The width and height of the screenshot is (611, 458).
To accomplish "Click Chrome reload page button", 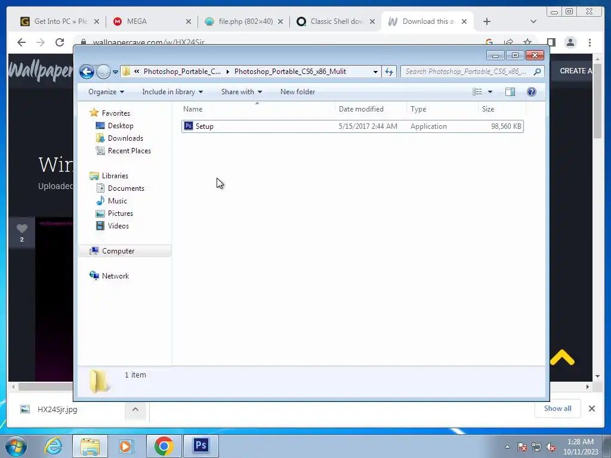I will pyautogui.click(x=60, y=42).
